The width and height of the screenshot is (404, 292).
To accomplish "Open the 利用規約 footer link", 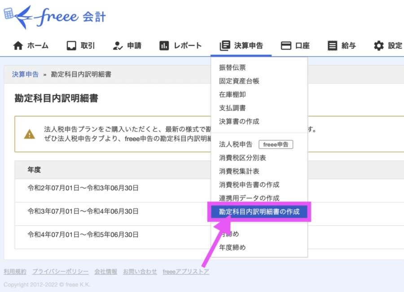I will coord(15,271).
